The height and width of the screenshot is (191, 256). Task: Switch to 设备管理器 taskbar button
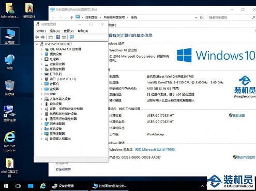(69, 186)
